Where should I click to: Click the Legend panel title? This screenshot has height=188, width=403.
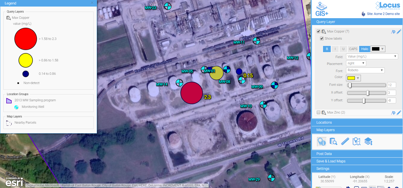tap(10, 3)
